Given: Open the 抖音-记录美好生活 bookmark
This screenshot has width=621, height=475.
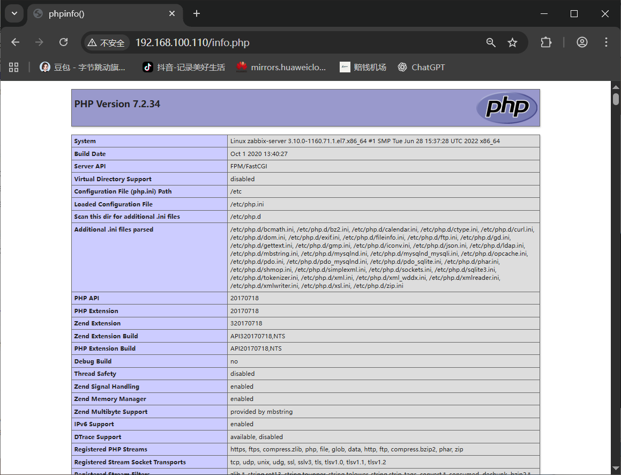Looking at the screenshot, I should (x=184, y=68).
